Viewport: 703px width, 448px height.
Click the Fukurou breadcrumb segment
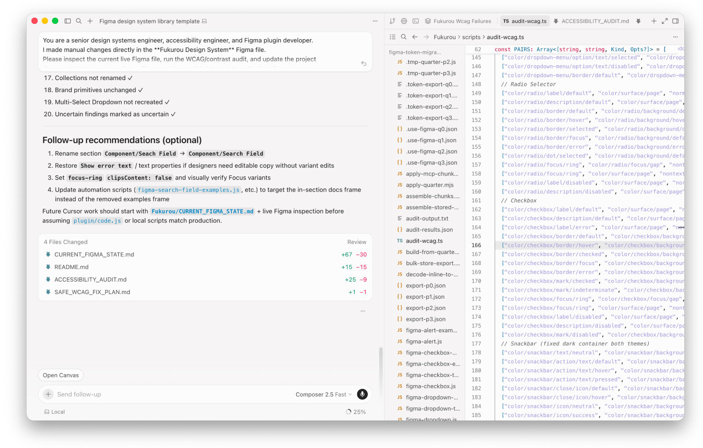445,37
